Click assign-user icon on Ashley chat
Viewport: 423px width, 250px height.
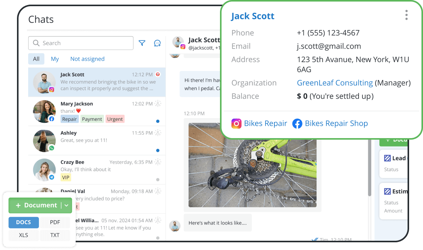pyautogui.click(x=157, y=133)
